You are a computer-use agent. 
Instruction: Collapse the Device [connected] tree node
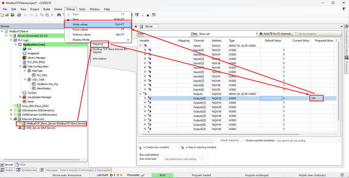(x=6, y=36)
